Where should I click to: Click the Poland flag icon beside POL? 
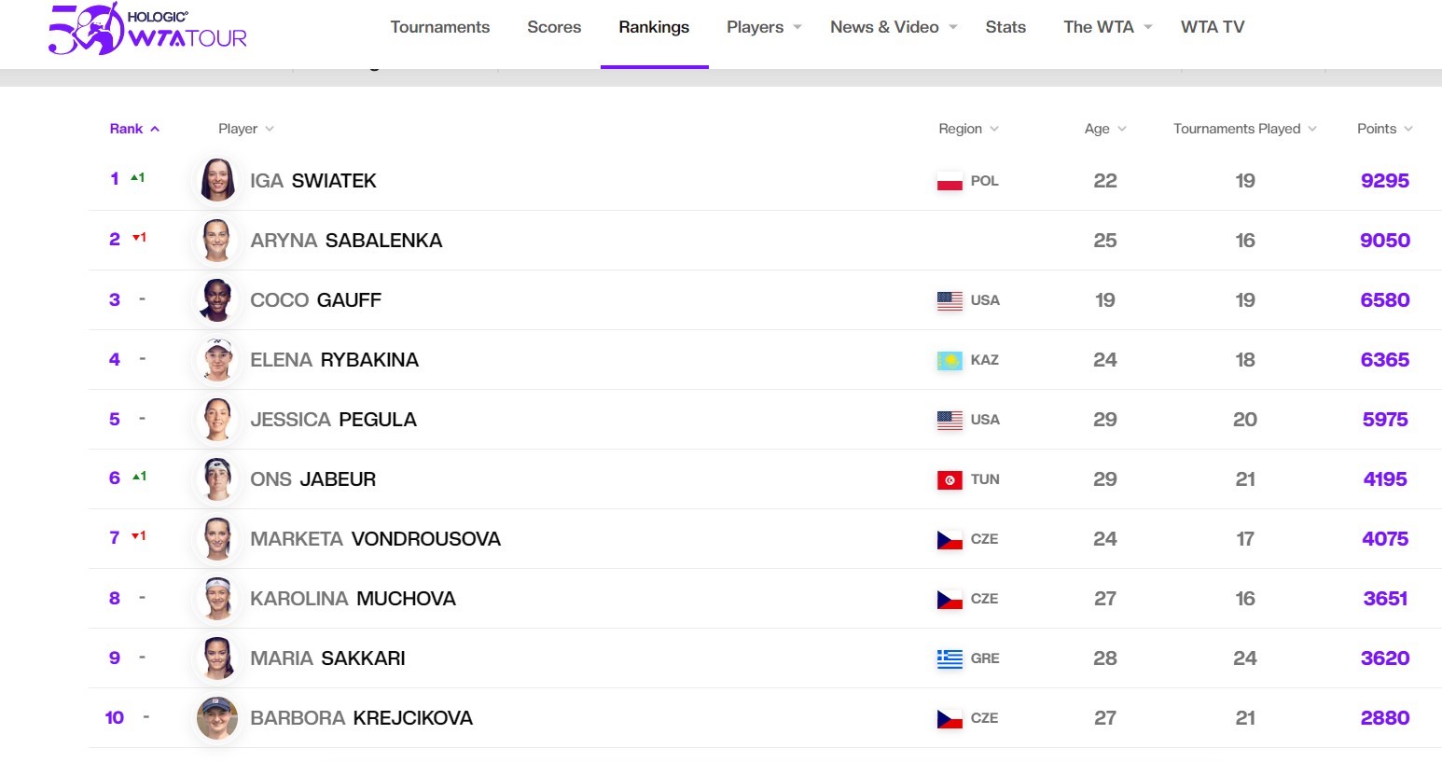950,181
